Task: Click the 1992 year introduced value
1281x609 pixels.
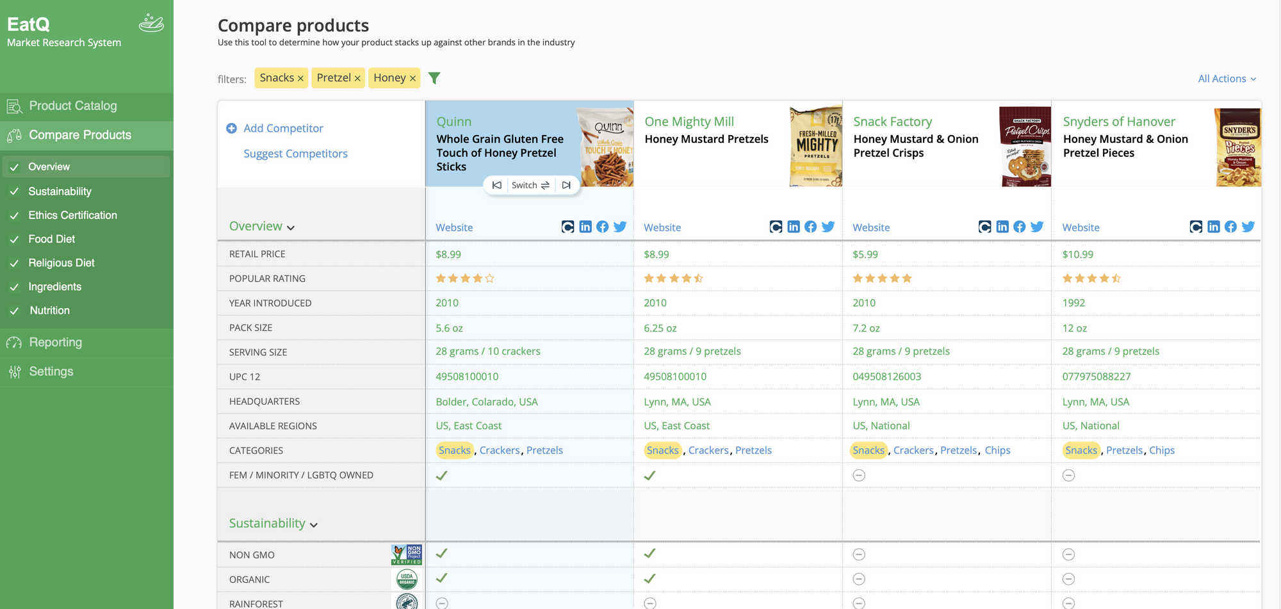Action: [1073, 303]
